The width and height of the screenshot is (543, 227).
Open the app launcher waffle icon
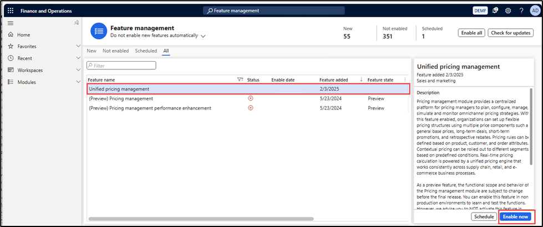tap(11, 11)
